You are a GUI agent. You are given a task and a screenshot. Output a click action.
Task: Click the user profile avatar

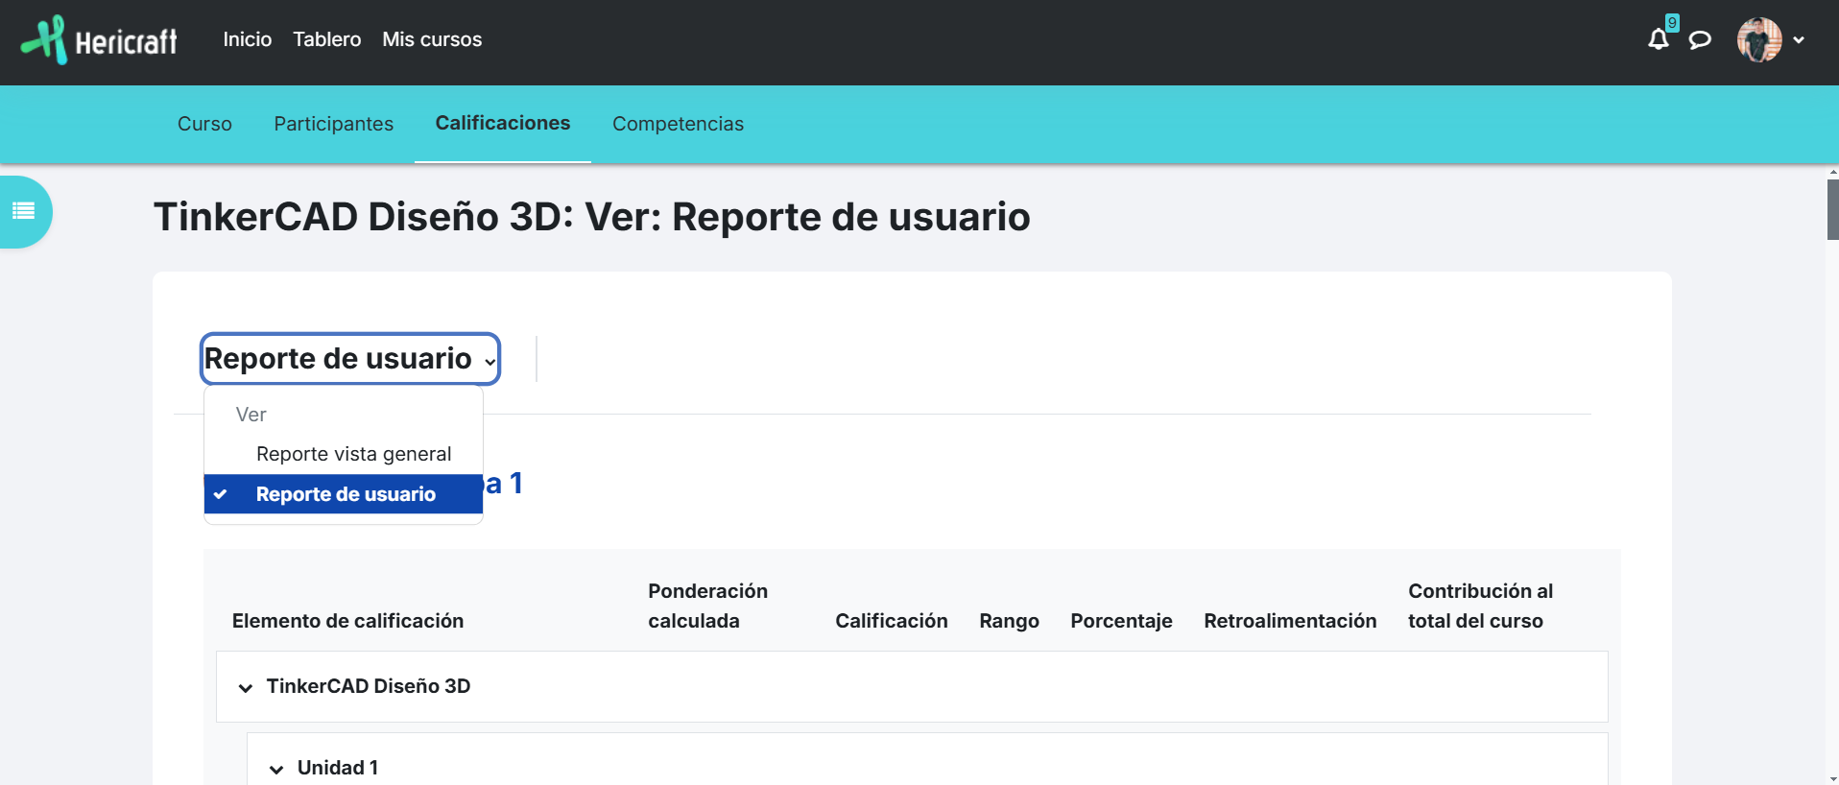[x=1758, y=40]
